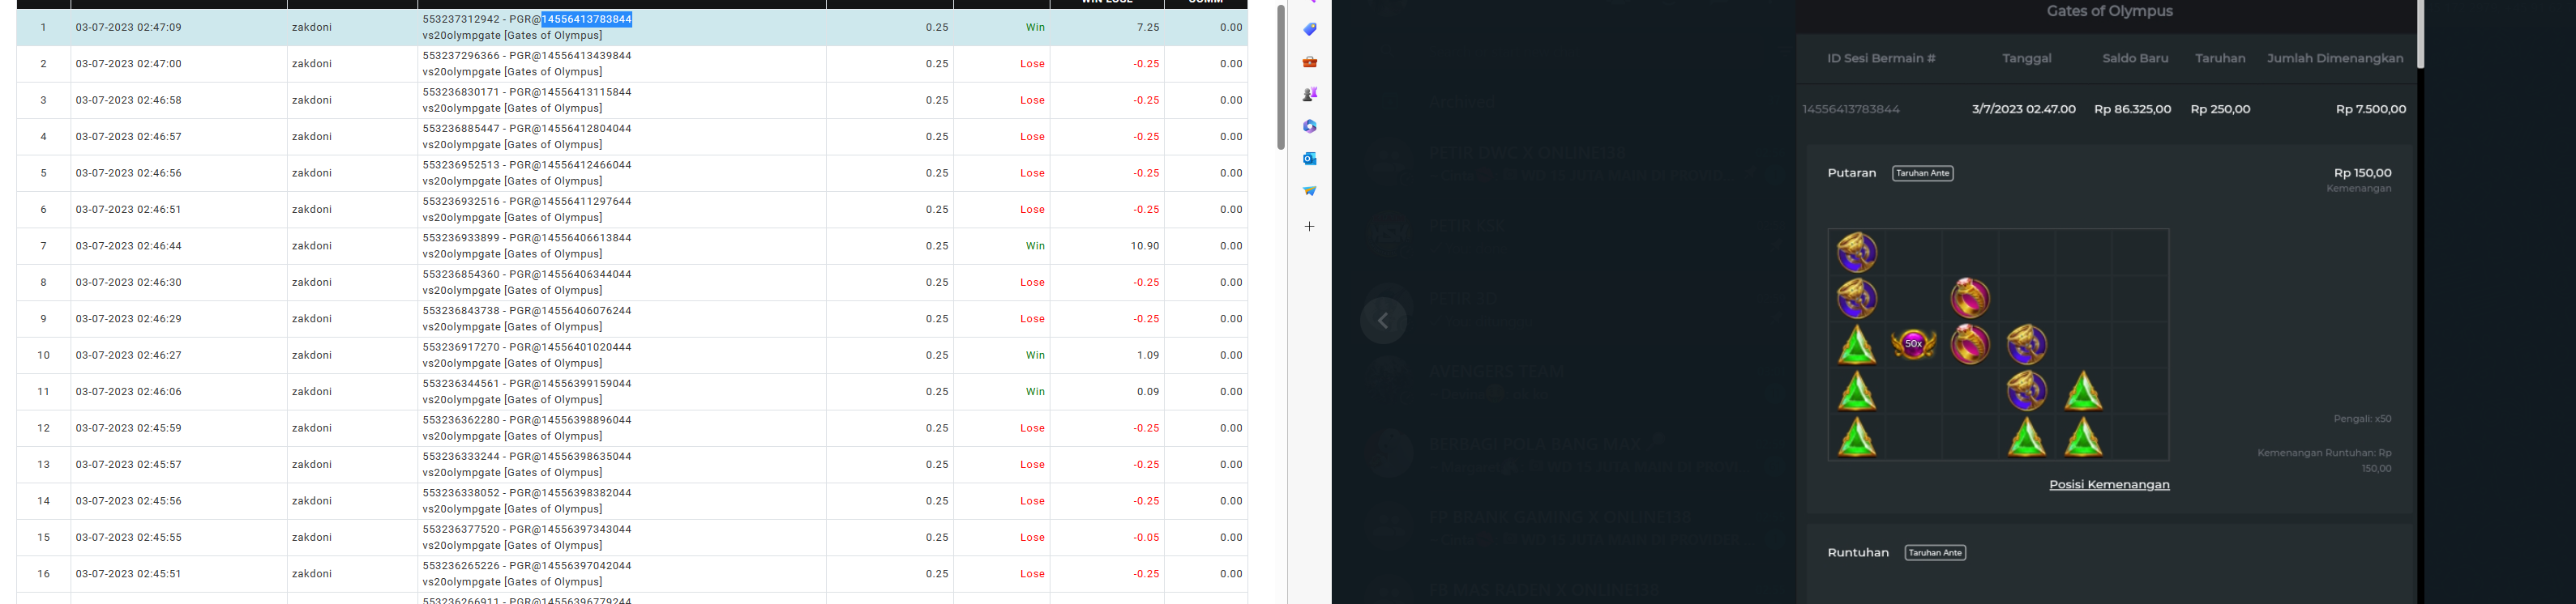Open the Shopping tag icon in Edge sidebar
The height and width of the screenshot is (604, 2576).
click(x=1309, y=30)
